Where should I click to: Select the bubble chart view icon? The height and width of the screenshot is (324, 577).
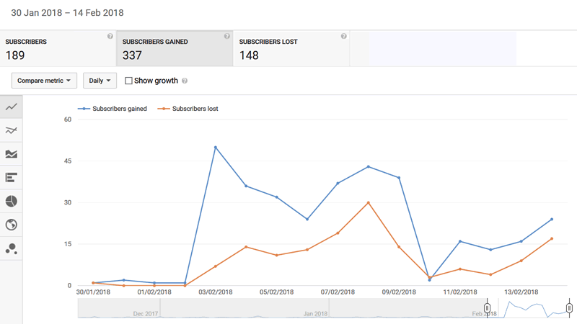pyautogui.click(x=11, y=248)
